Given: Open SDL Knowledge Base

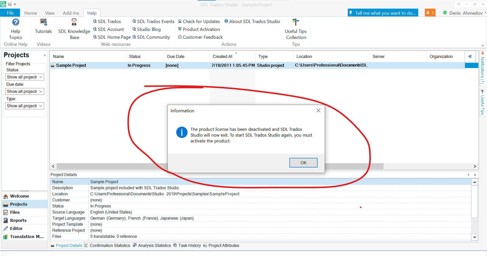Looking at the screenshot, I should pyautogui.click(x=74, y=29).
